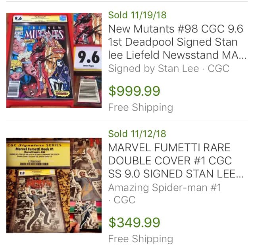
Task: Open the Marvel Fumetti listing thumbnail
Action: [x=54, y=185]
